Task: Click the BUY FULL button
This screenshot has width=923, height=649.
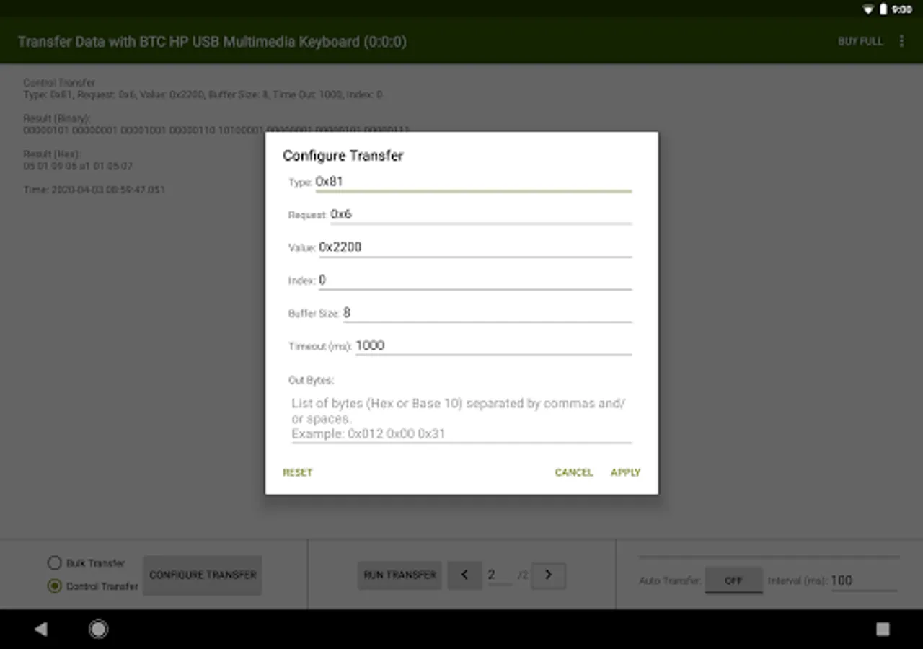Action: pos(860,41)
